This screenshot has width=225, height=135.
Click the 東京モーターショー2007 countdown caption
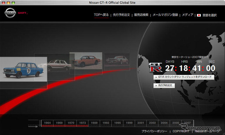(189, 57)
